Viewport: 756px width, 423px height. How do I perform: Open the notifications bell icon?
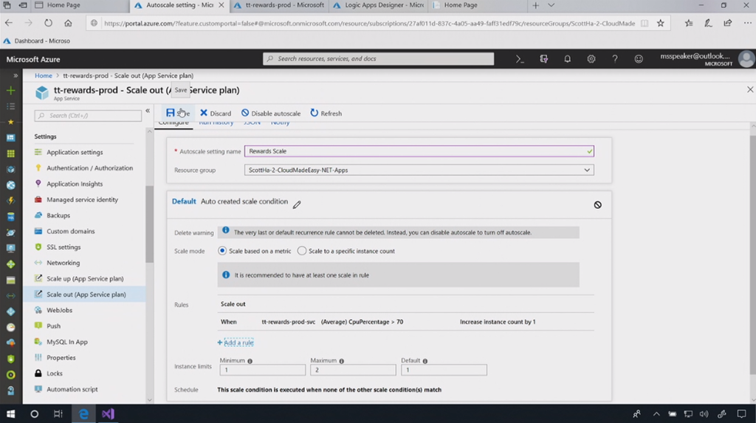pyautogui.click(x=567, y=59)
